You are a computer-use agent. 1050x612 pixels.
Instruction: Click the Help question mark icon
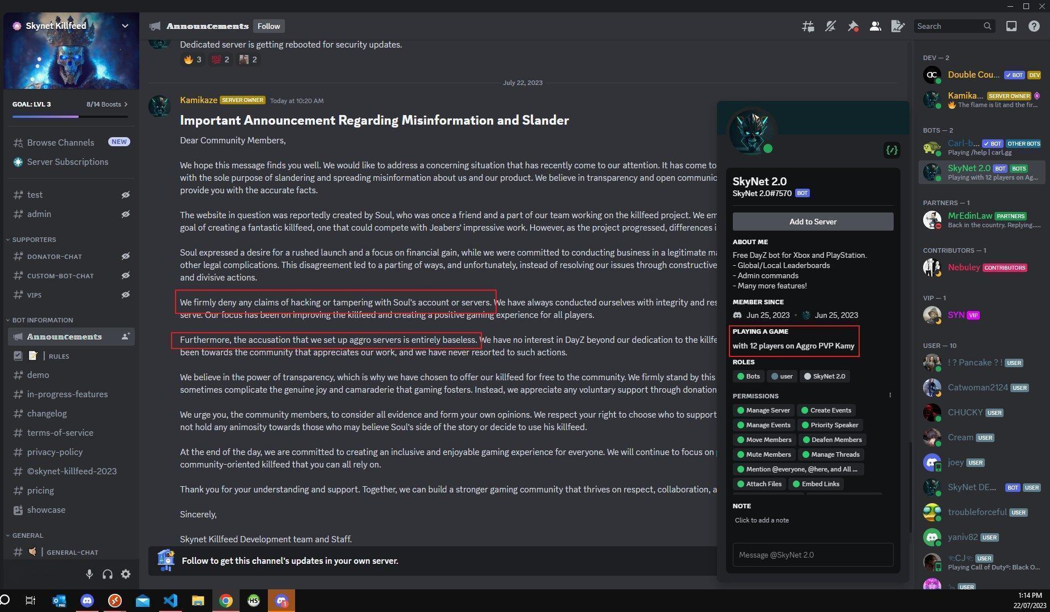click(x=1034, y=26)
